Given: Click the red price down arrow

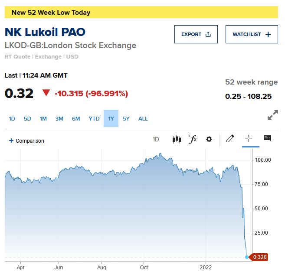Looking at the screenshot, I should coord(46,93).
